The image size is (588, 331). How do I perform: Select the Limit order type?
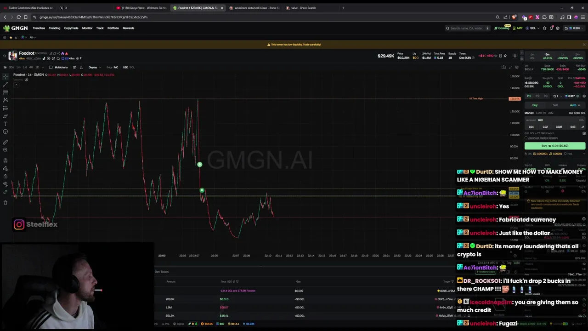pos(541,113)
